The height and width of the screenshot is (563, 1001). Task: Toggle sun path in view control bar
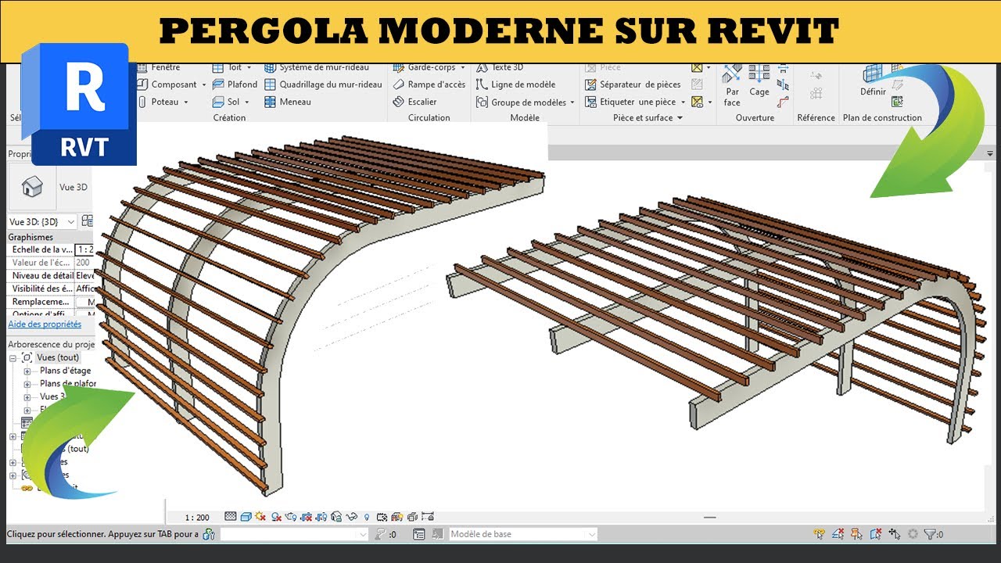click(260, 517)
